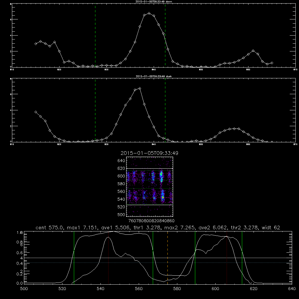
Task: Click the '560' label on bottom plot x-axis
Action: pyautogui.click(x=139, y=289)
